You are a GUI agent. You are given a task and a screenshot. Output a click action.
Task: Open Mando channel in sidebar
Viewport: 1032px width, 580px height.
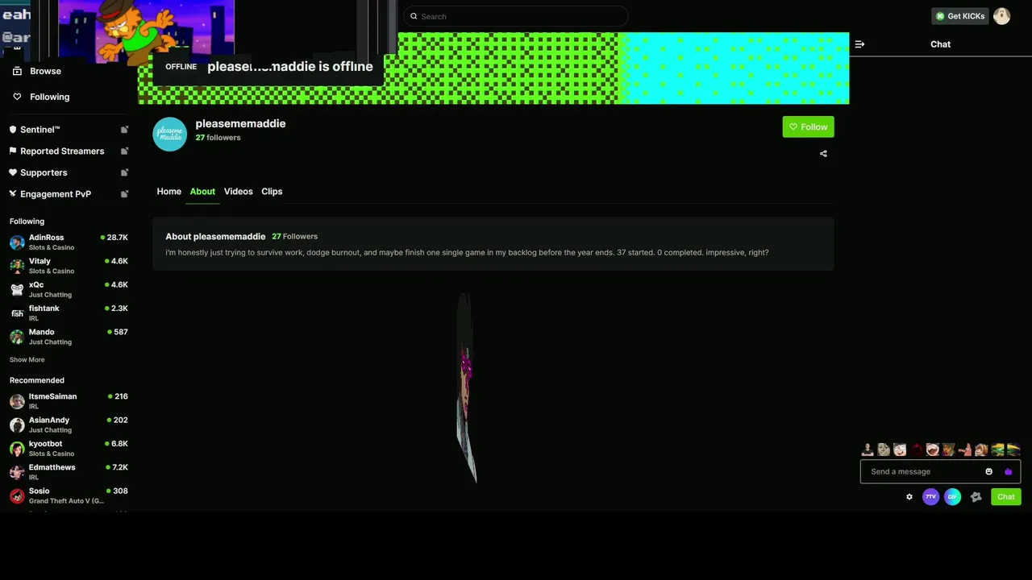coord(69,337)
